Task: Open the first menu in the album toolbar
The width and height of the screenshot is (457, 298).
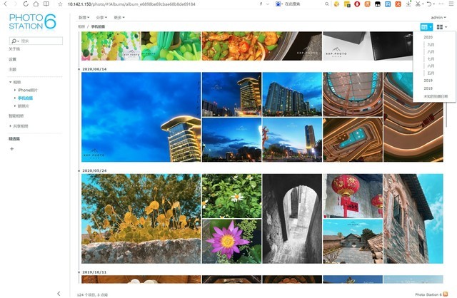Action: coord(84,17)
